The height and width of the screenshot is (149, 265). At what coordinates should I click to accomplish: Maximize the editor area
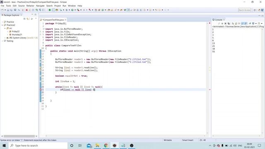[263, 16]
